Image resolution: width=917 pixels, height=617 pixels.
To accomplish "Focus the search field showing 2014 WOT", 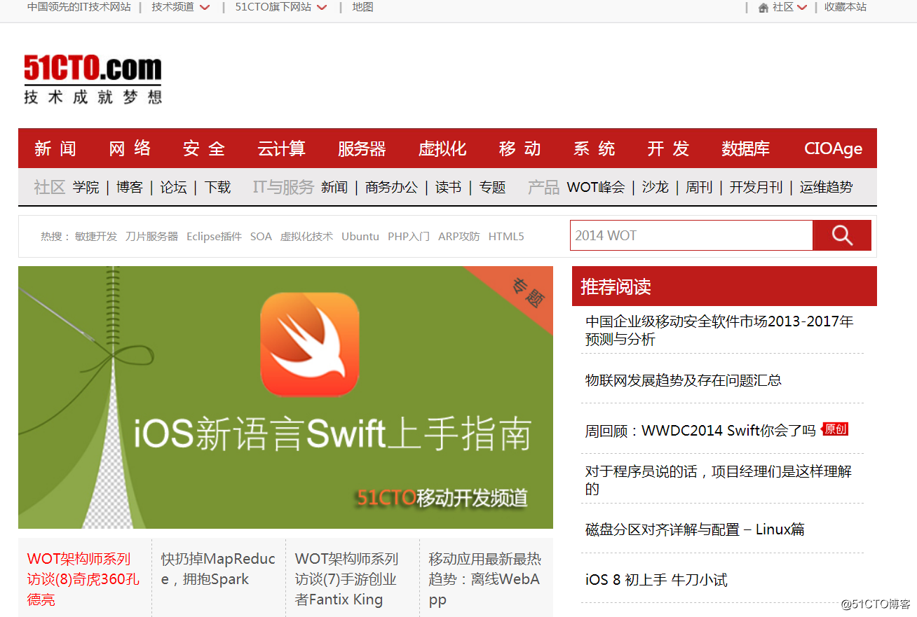I will click(x=691, y=235).
